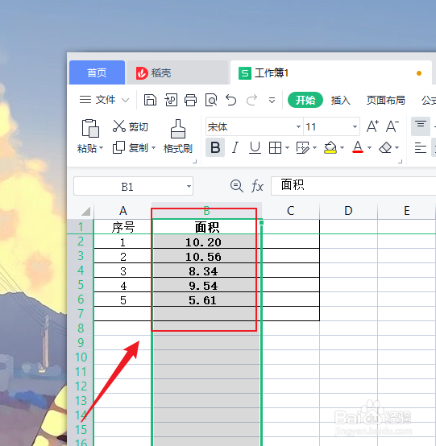Open the 首页 home tab
Screen dimensions: 436x446
coord(97,72)
